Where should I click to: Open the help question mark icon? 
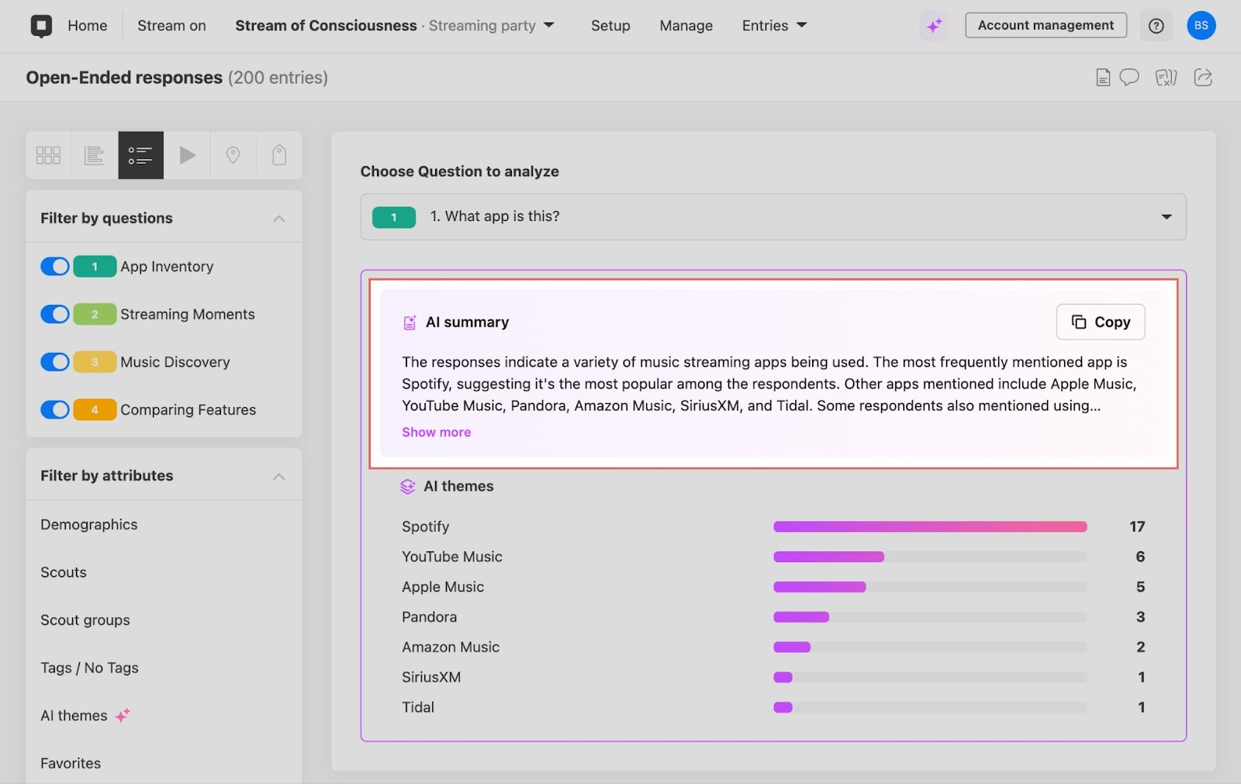pos(1156,26)
